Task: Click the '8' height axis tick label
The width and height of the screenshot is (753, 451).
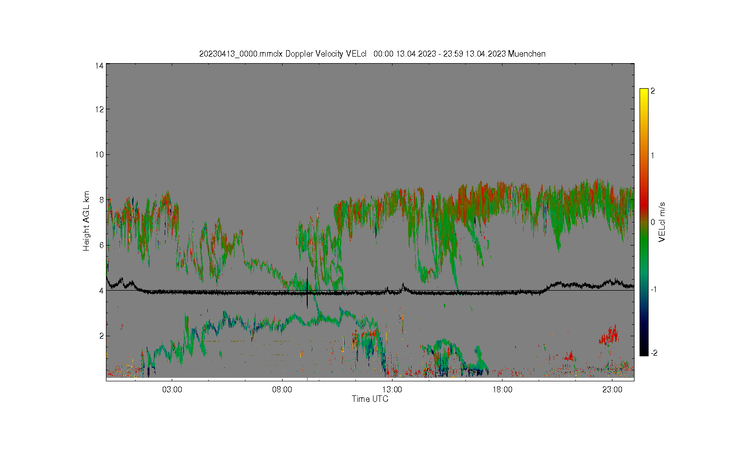Action: [101, 200]
